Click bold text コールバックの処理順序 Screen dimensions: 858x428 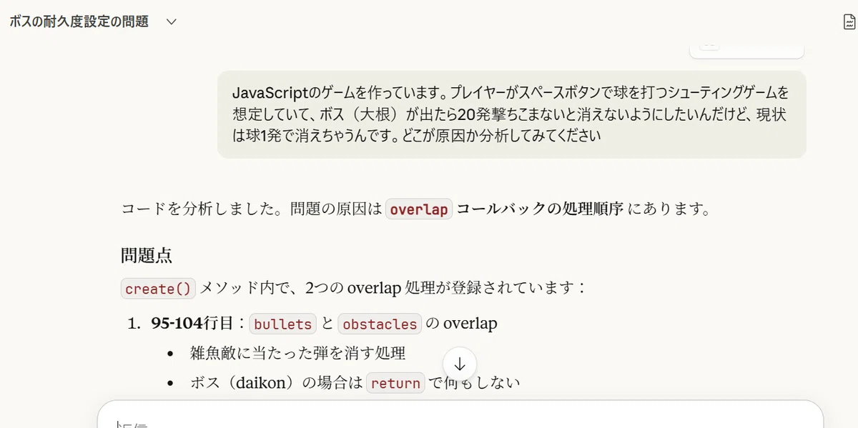(540, 209)
